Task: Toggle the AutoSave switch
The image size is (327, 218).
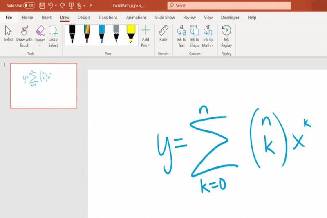Action: tap(29, 5)
